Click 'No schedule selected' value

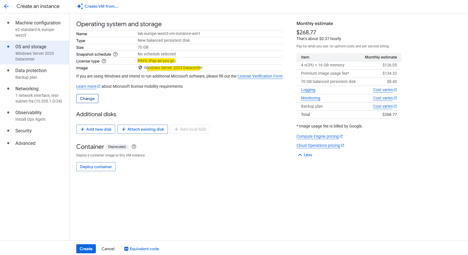coord(157,54)
